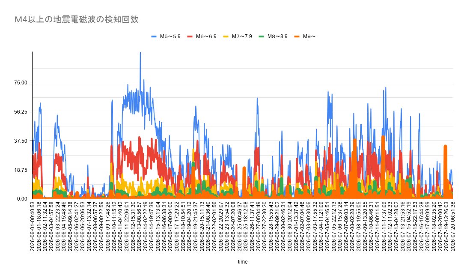Click x-axis label 2026-06-16-06:38:31
This screenshot has width=467, height=279.
point(164,226)
